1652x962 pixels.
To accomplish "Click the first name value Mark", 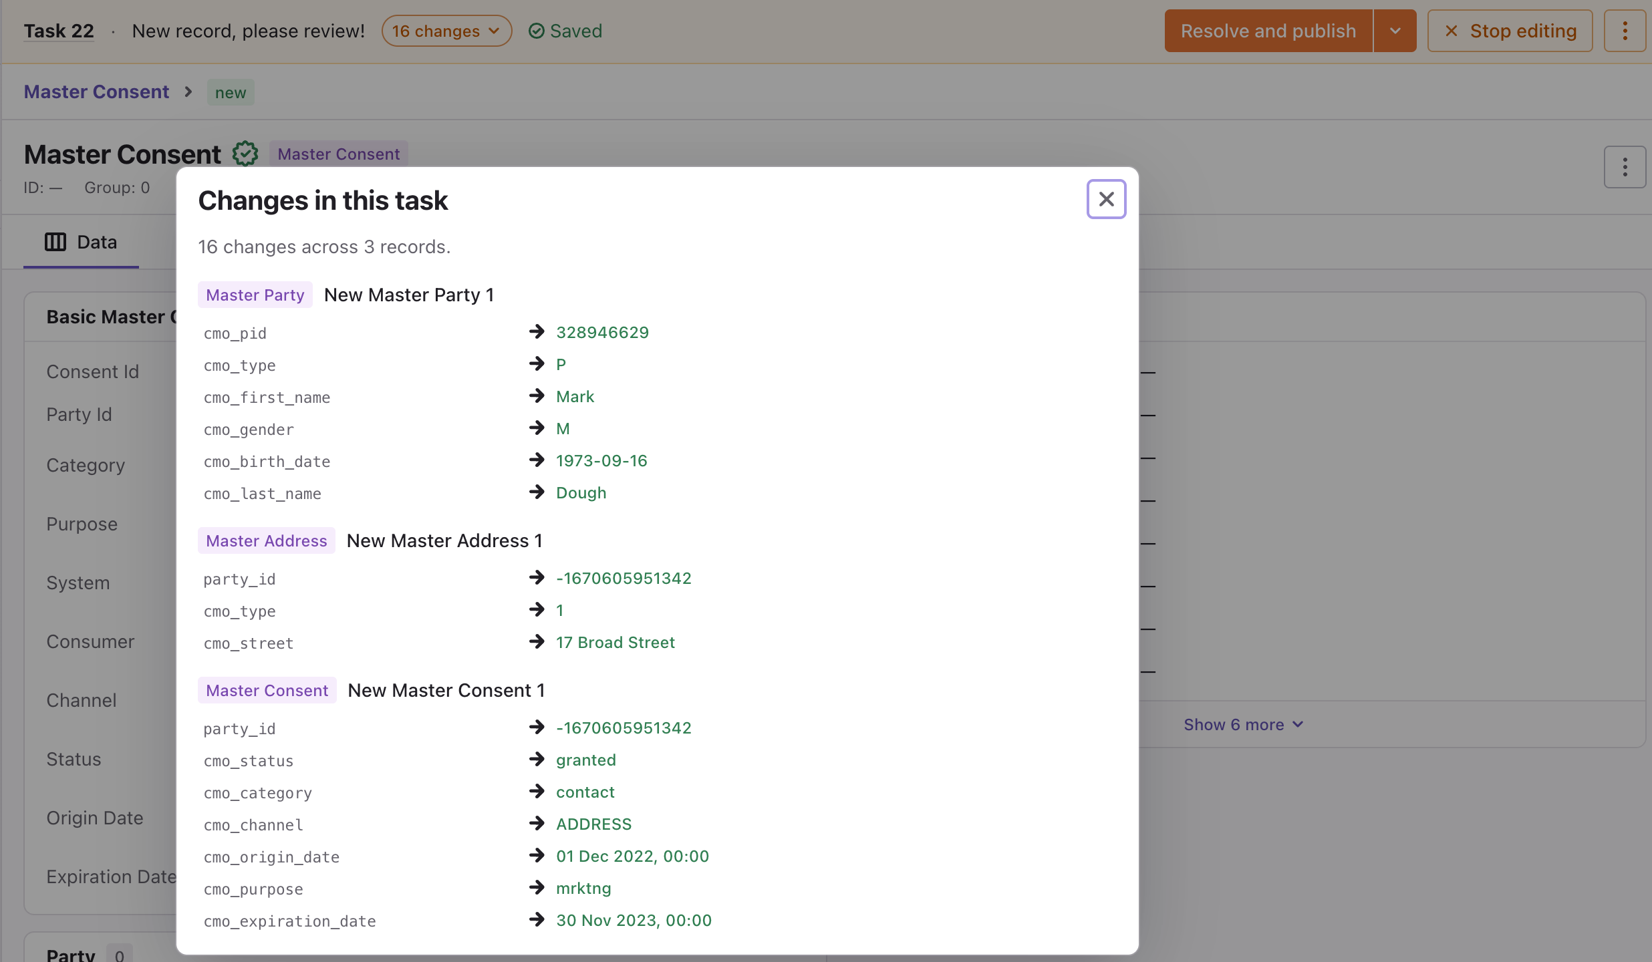I will click(575, 396).
